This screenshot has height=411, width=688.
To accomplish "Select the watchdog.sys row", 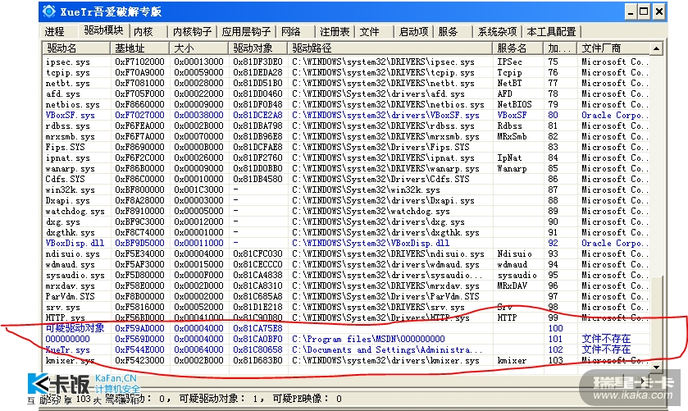I will point(346,211).
